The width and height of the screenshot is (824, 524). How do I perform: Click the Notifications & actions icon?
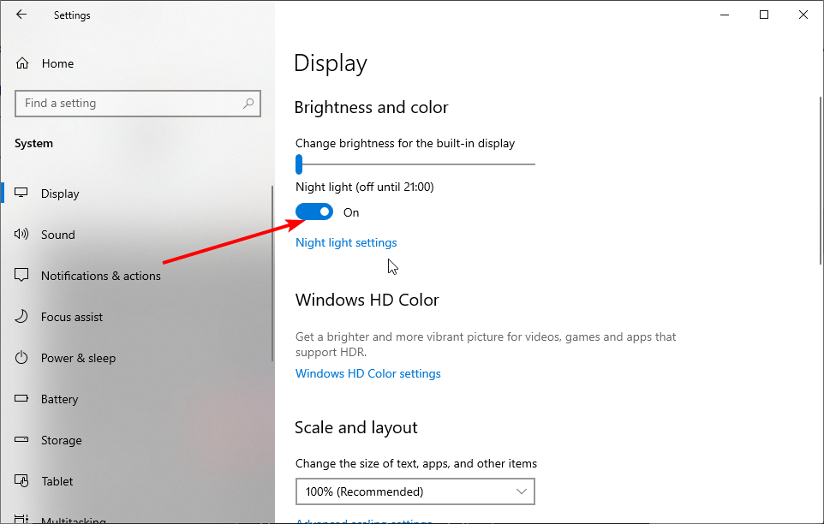point(21,275)
